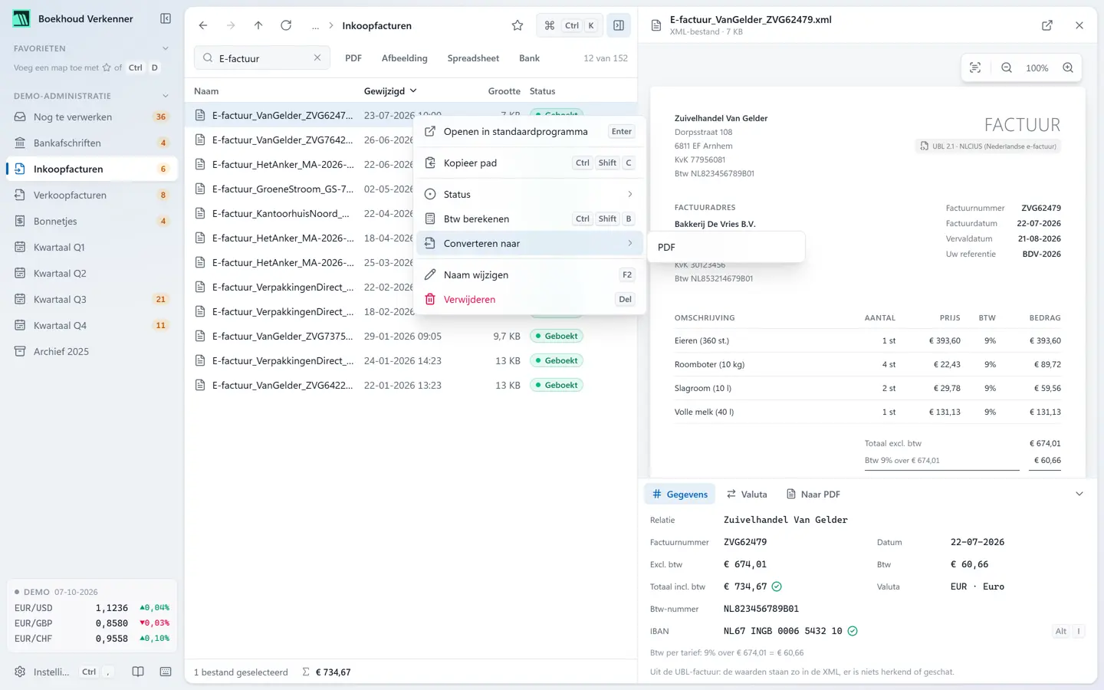The height and width of the screenshot is (690, 1104).
Task: Open the Status submenu
Action: click(531, 194)
